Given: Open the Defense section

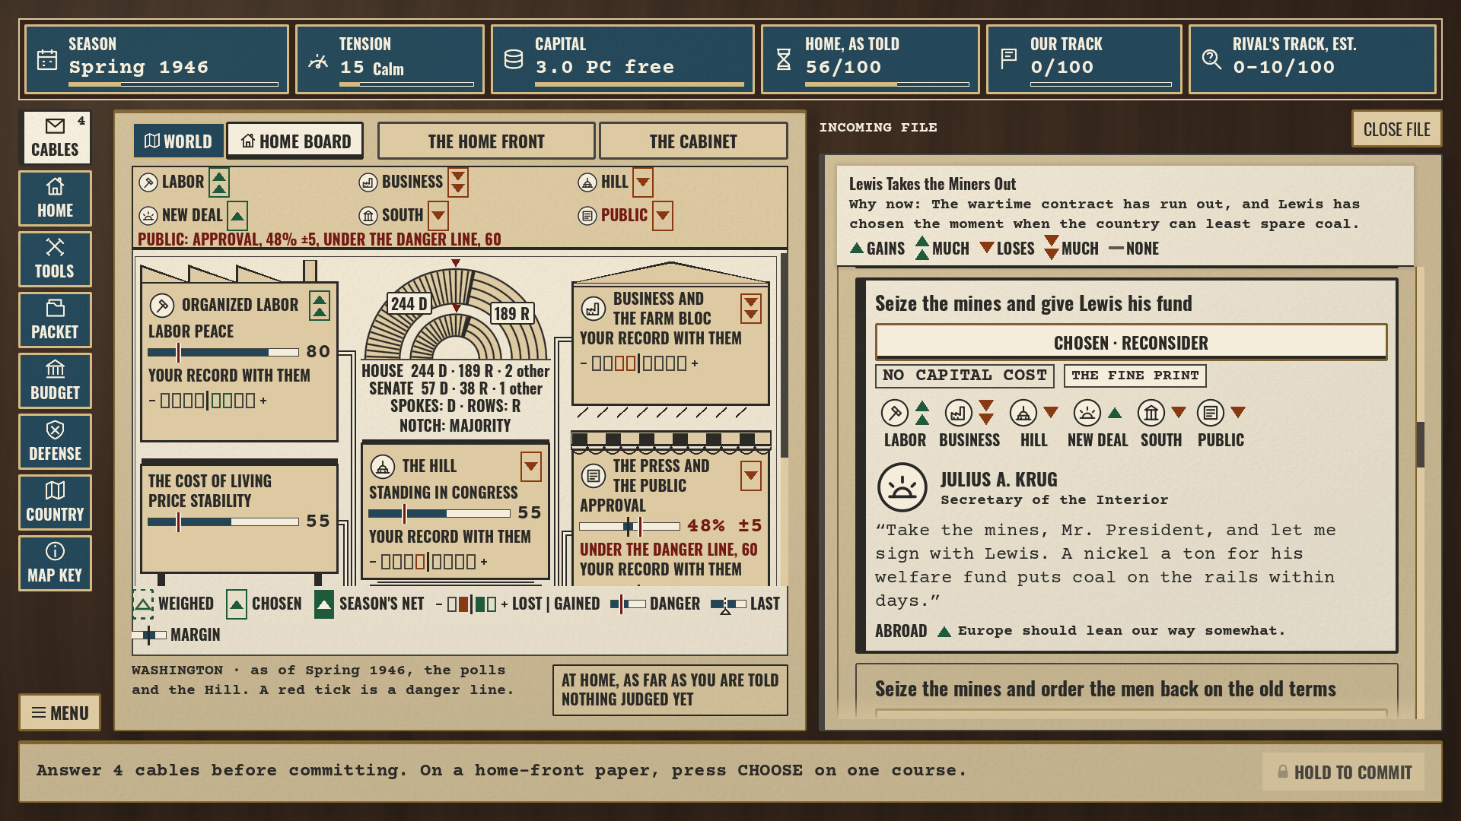Looking at the screenshot, I should (55, 442).
